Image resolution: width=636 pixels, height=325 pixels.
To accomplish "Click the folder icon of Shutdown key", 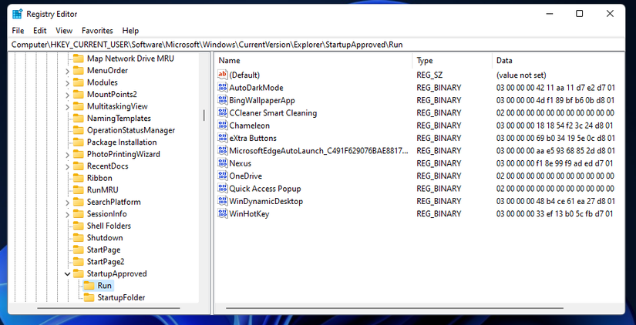I will click(x=79, y=237).
